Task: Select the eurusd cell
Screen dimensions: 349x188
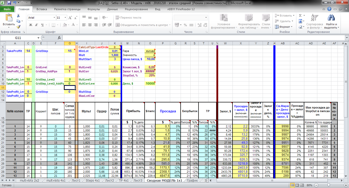Action: coord(150,51)
